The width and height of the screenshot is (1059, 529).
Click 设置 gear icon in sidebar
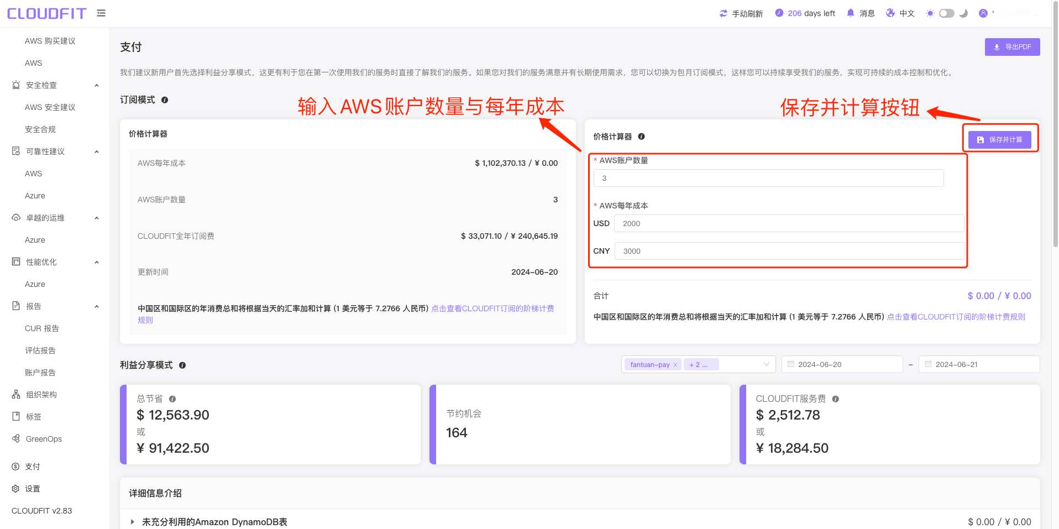click(x=15, y=489)
